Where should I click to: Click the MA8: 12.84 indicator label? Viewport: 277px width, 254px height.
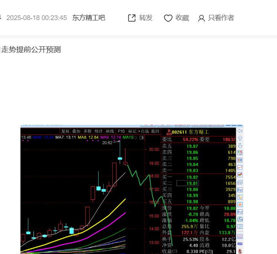coord(88,137)
